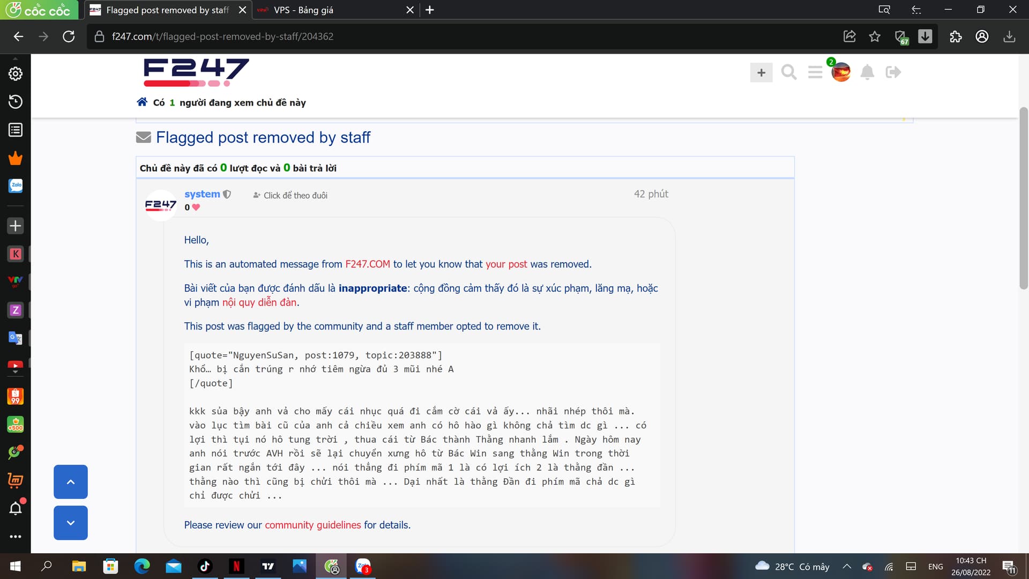Click the heart like icon under system

(196, 207)
